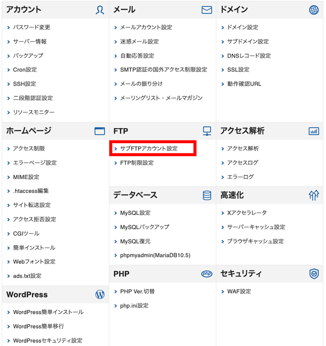Open MIME設定

point(26,177)
